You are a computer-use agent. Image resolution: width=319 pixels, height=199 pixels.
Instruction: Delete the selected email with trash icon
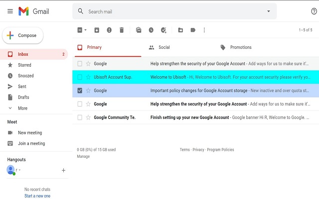pyautogui.click(x=122, y=30)
